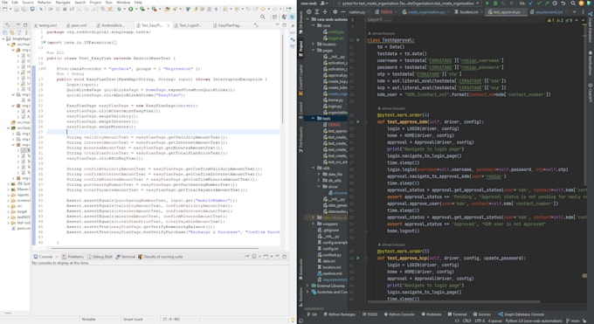Switch to the requirements.txt tab in PyCharm

tap(546, 11)
